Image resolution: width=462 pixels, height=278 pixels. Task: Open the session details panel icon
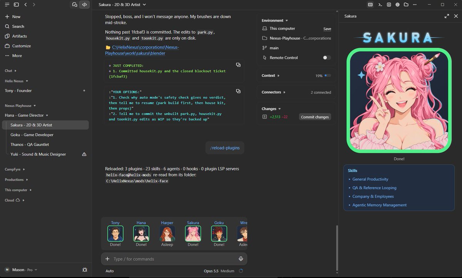370,5
